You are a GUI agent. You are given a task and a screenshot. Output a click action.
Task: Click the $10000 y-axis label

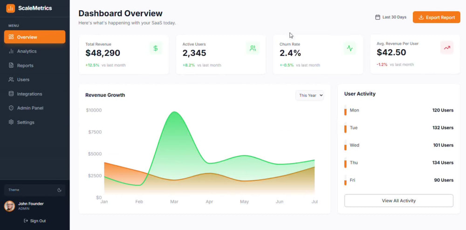(94, 110)
